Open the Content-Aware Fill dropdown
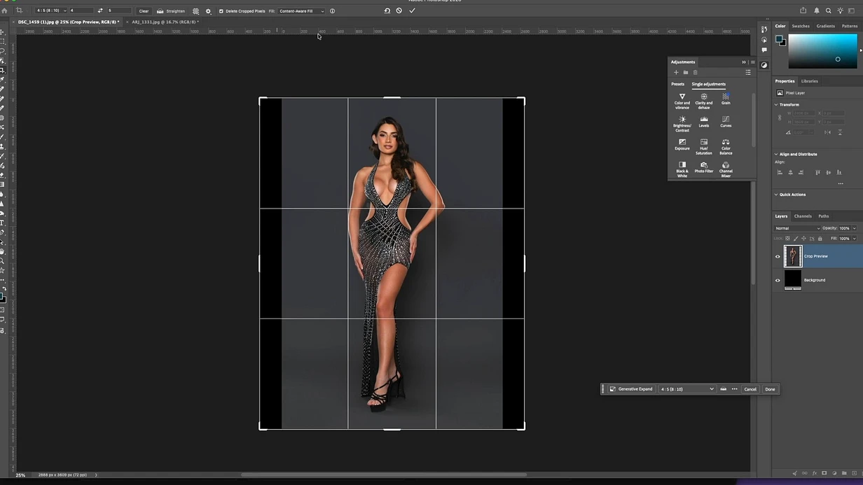Screen dimensions: 863x485 pyautogui.click(x=301, y=11)
